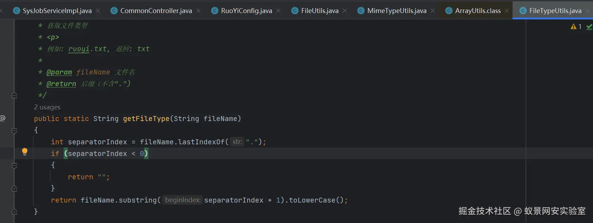Click the class icon on RuoYiConfig.java tab
Screen dimensions: 593x223
tap(214, 11)
